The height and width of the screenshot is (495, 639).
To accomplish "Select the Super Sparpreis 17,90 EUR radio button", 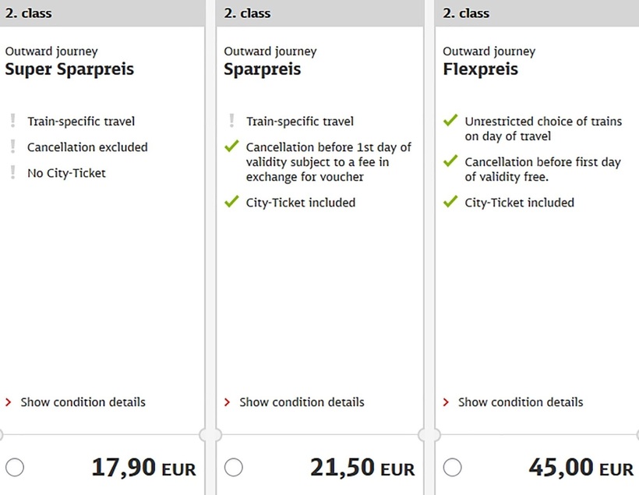I will point(15,468).
